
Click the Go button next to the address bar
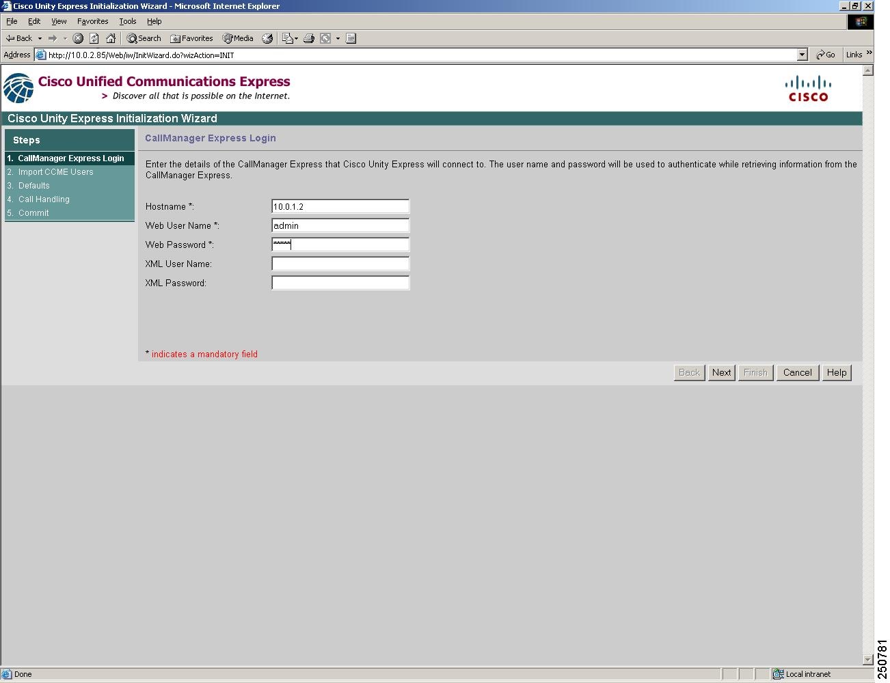point(826,55)
